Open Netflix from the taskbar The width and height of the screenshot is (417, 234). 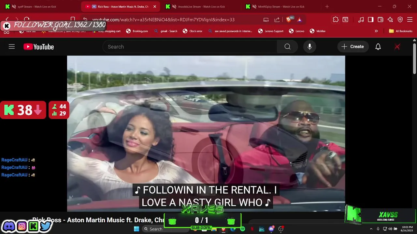252,229
